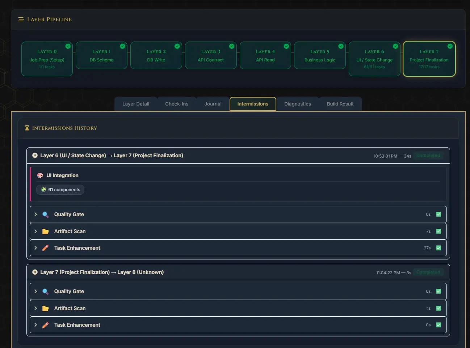
Task: Click pause icon beside Layer 6 → Layer 7
Action: click(x=35, y=155)
